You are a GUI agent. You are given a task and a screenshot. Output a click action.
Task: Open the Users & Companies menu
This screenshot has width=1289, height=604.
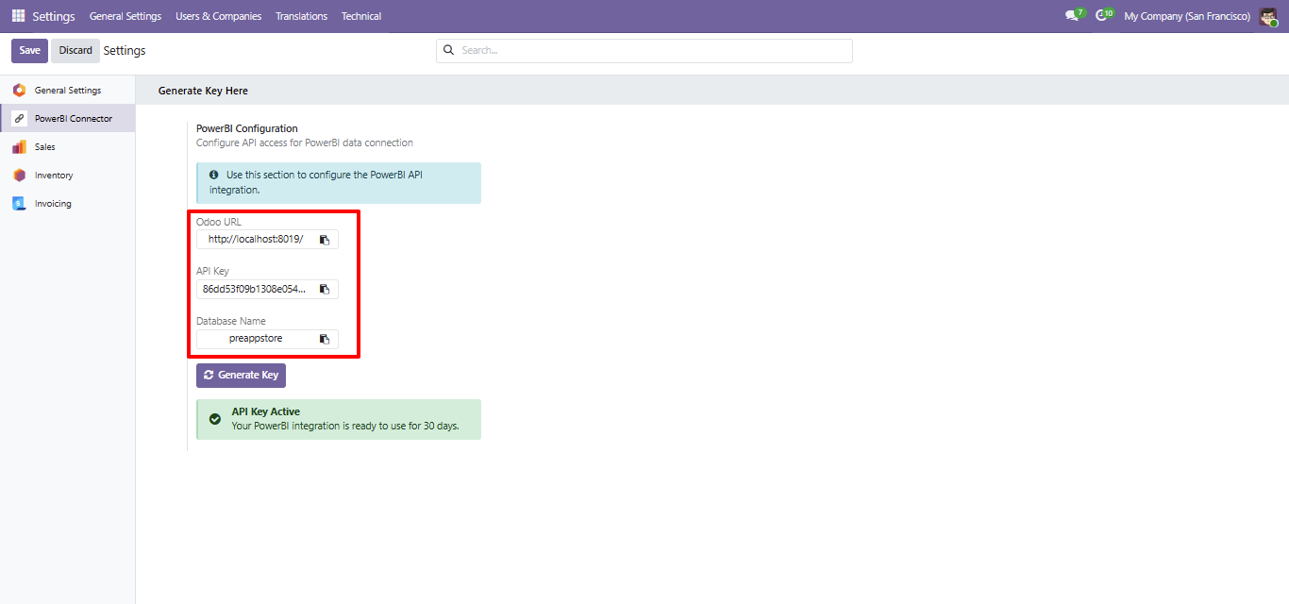click(218, 16)
